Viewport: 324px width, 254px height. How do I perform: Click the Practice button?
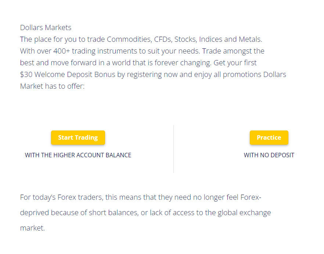[x=269, y=137]
